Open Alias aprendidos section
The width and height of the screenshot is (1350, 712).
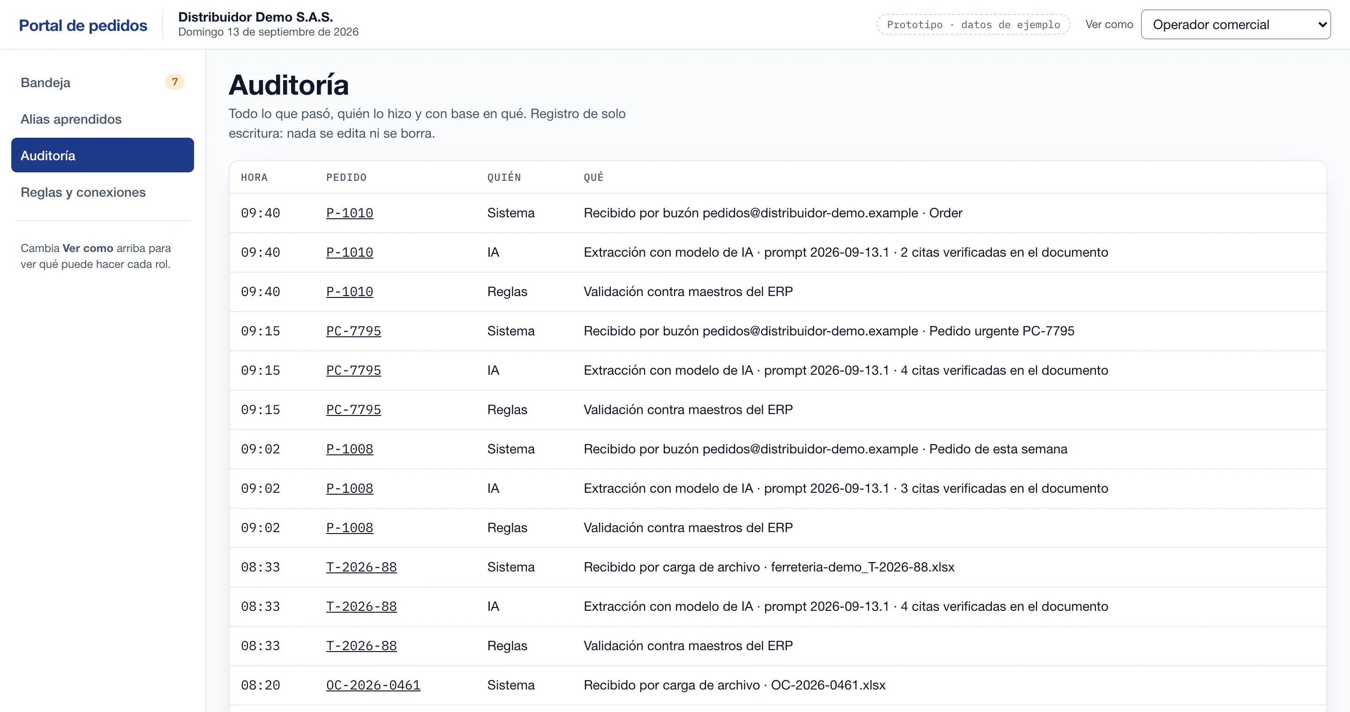pyautogui.click(x=102, y=119)
